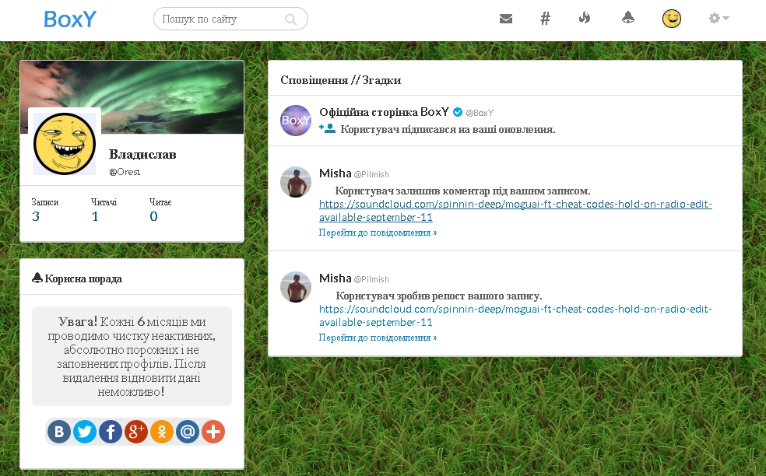Open notifications bell in top bar
Viewport: 766px width, 476px height.
(x=627, y=19)
